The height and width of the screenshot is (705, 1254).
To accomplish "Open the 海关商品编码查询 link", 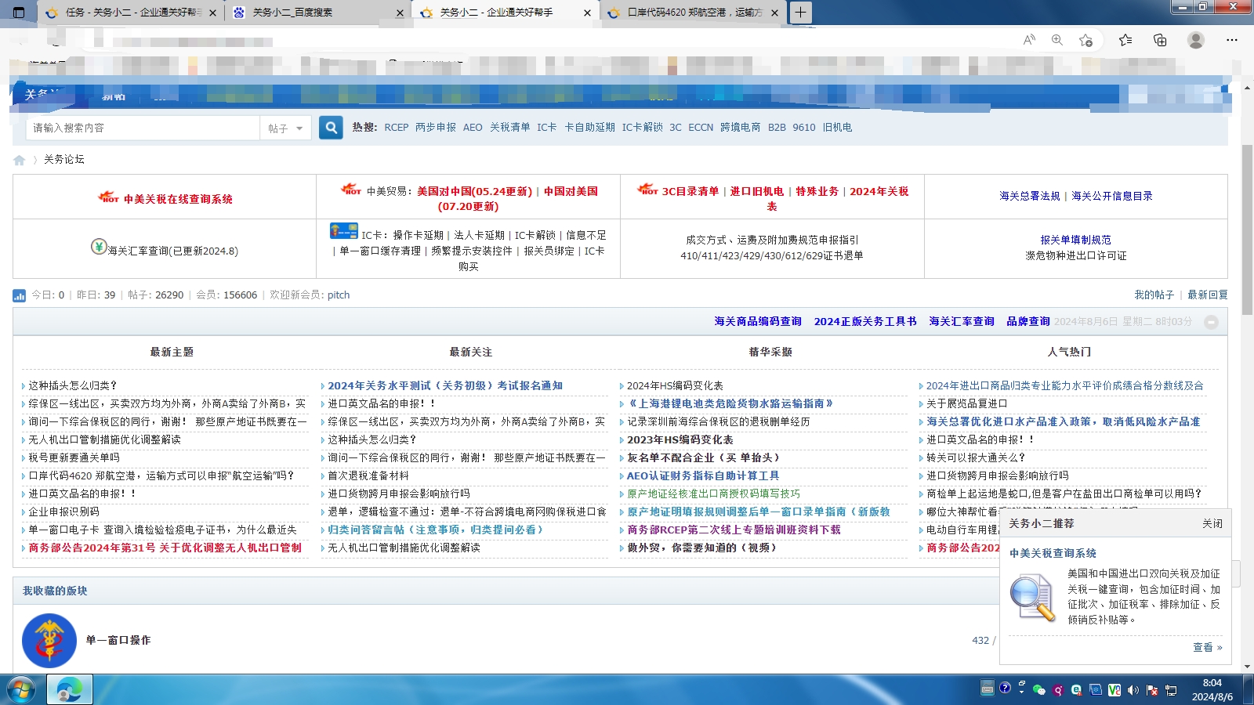I will pyautogui.click(x=758, y=321).
